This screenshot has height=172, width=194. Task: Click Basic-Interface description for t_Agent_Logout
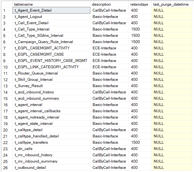coord(109,17)
